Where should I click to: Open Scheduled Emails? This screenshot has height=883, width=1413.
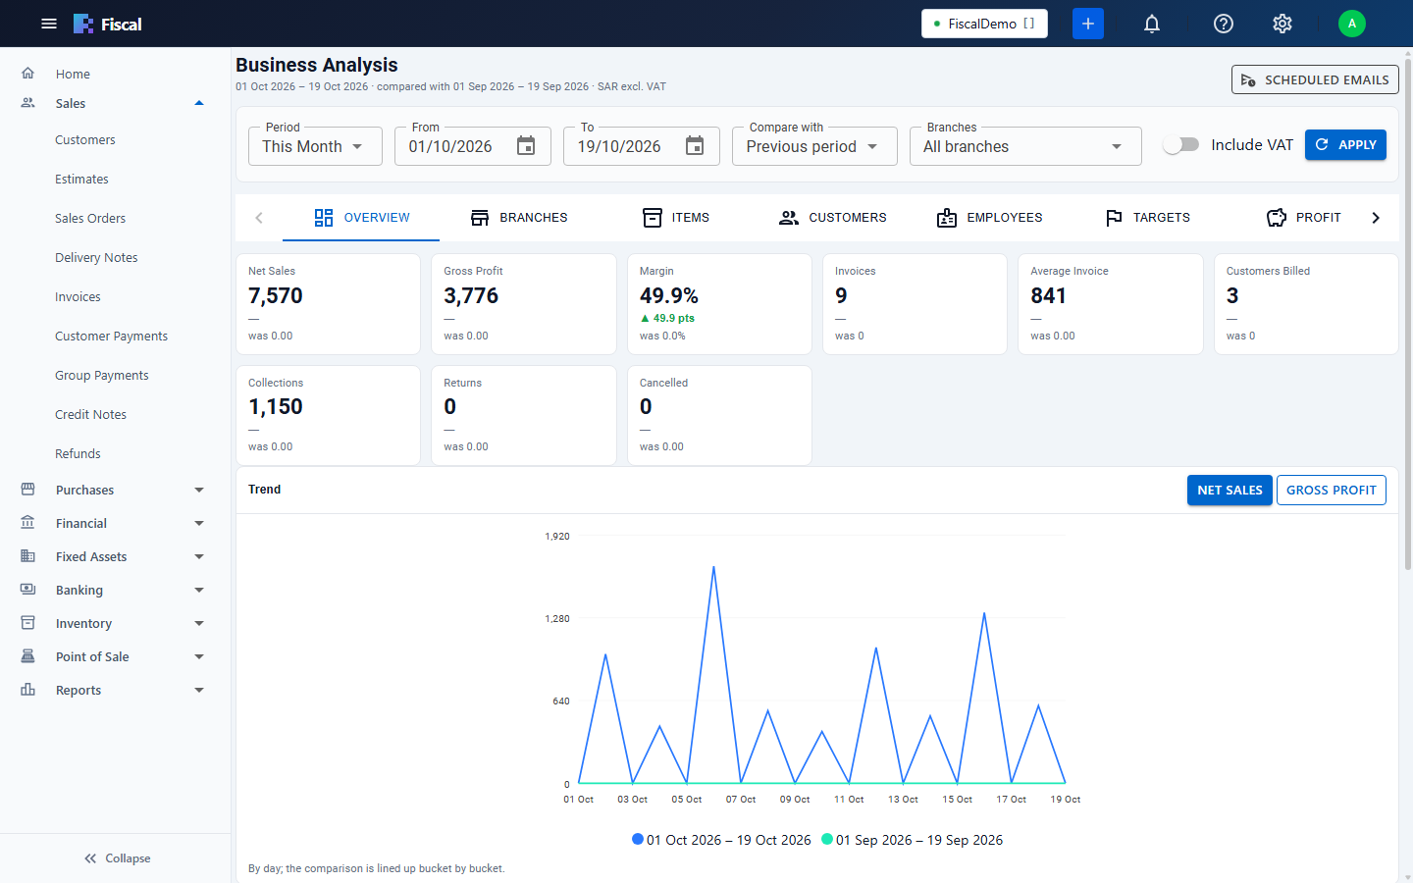(1315, 79)
